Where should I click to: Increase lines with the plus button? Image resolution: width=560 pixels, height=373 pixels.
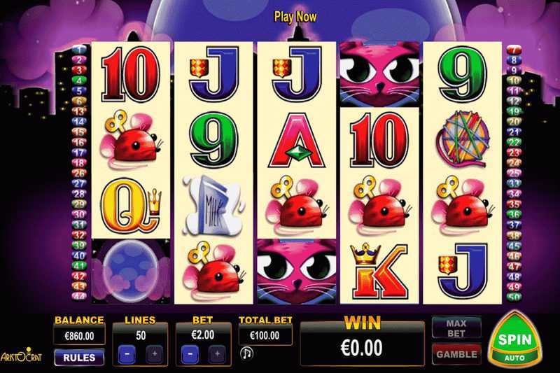pos(154,353)
